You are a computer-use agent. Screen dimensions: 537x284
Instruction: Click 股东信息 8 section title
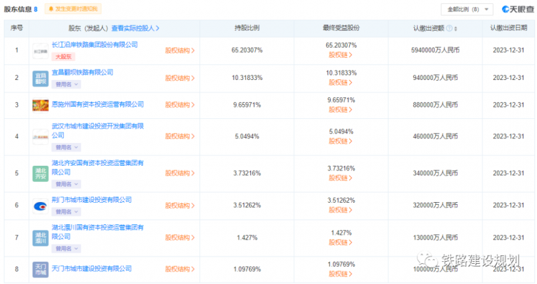(x=21, y=9)
